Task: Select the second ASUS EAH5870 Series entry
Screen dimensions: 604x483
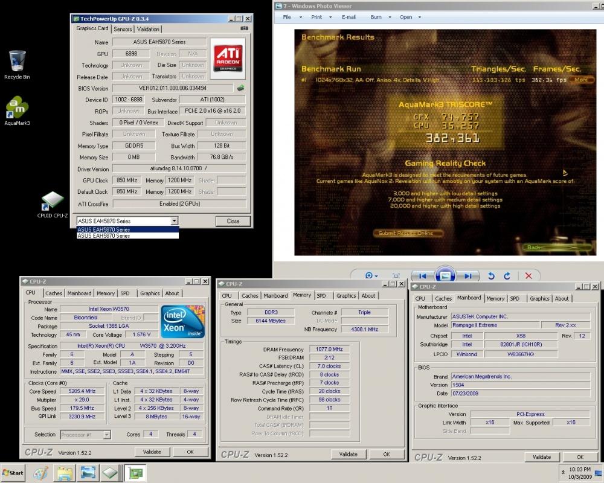Action: pos(127,235)
